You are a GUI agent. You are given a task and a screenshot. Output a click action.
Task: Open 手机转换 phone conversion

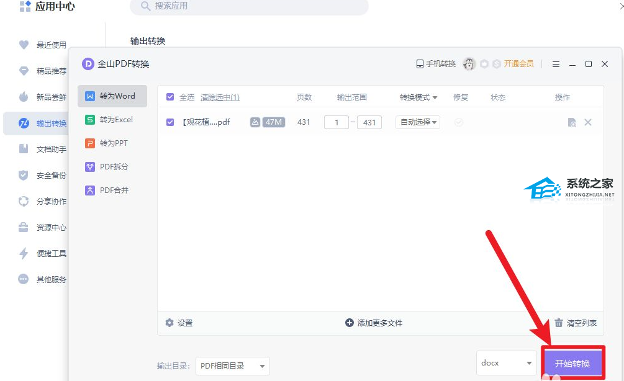[436, 64]
